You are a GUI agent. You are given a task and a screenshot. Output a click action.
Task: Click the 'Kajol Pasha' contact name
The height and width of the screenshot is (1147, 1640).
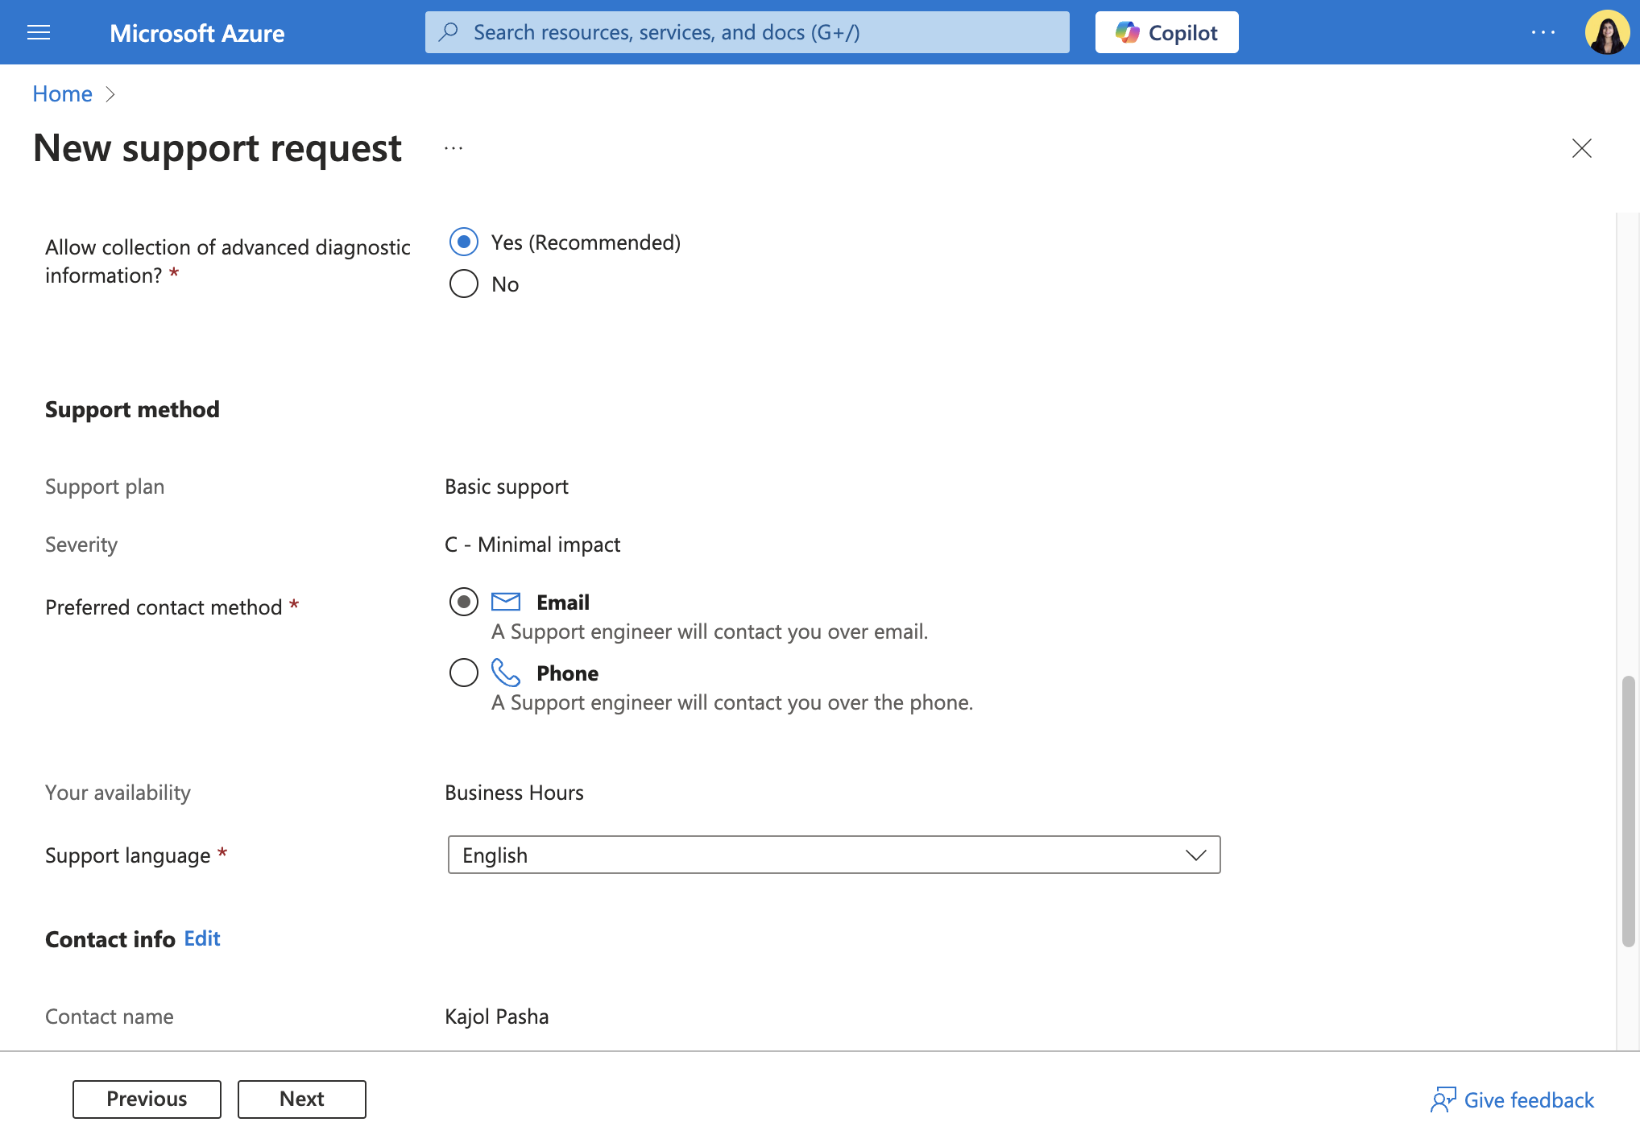click(x=497, y=1017)
